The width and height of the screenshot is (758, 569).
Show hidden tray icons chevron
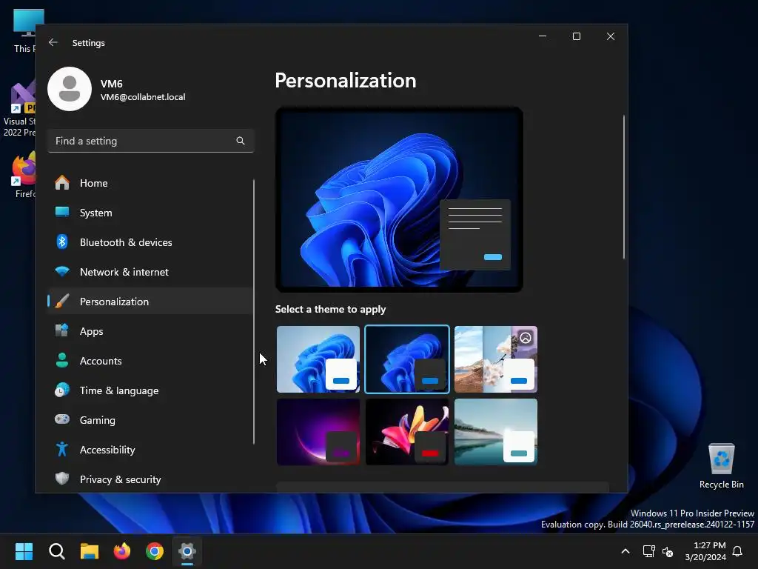625,551
